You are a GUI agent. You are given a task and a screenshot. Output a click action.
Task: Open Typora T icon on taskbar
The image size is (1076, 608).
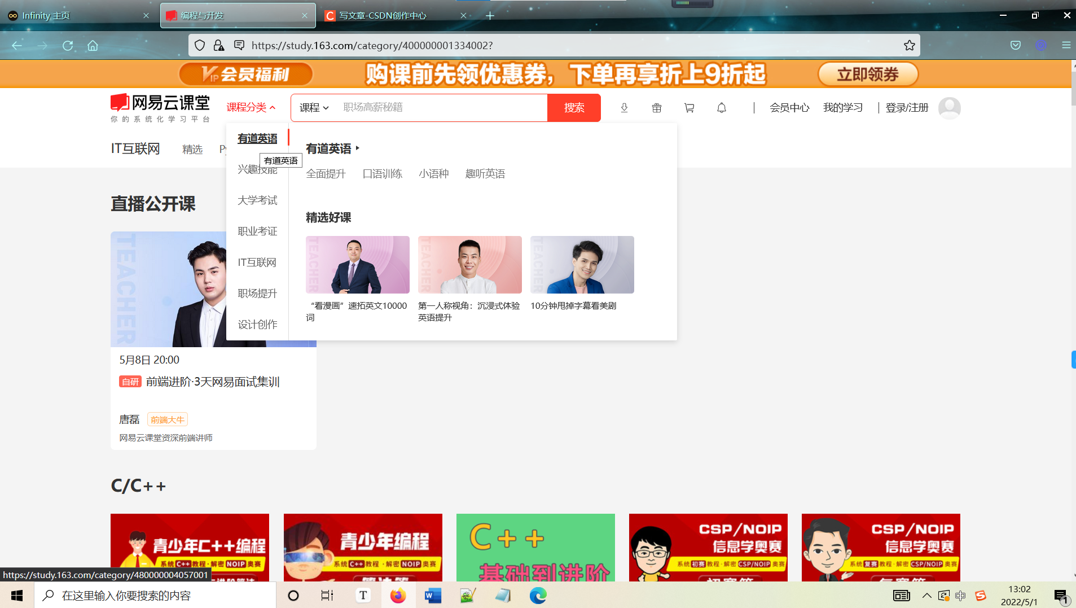[363, 596]
